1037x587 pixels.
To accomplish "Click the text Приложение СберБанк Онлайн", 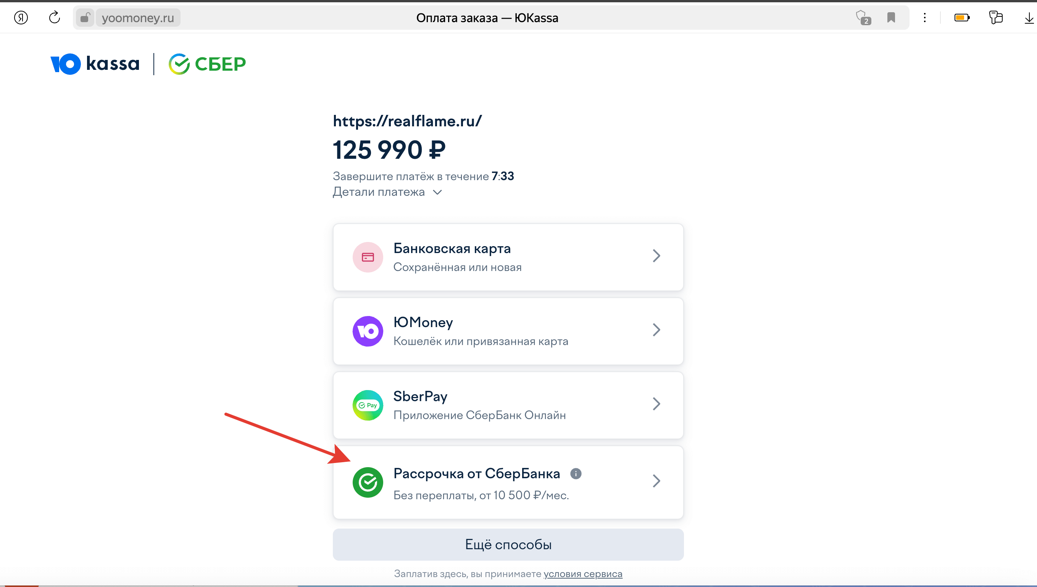I will click(x=480, y=415).
